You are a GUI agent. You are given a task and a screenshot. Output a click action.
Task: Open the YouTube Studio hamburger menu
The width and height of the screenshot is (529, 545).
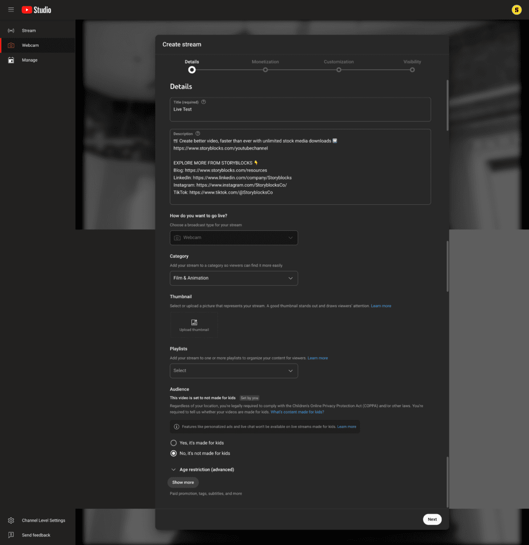tap(11, 10)
